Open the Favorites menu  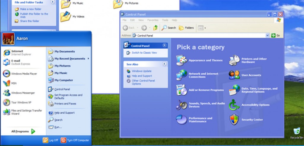point(153,20)
